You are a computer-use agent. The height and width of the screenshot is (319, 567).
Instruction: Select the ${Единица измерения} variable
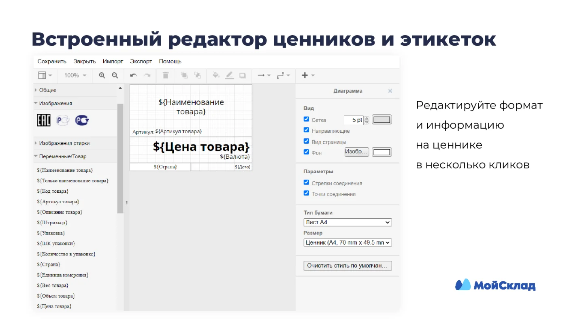[x=63, y=275]
